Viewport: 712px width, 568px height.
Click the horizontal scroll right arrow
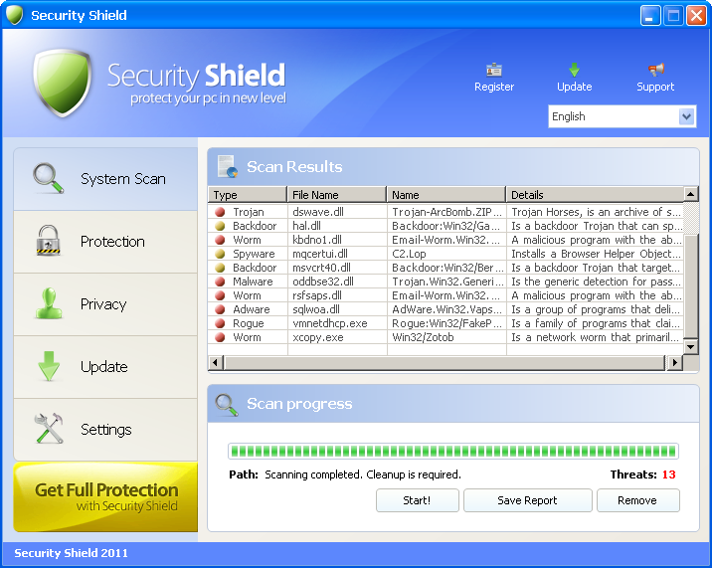[675, 363]
